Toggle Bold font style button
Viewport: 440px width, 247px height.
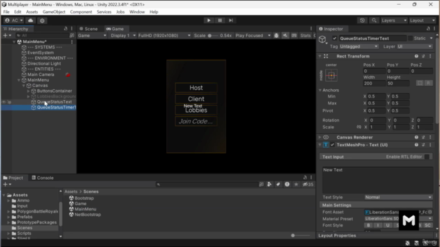[x=368, y=225]
